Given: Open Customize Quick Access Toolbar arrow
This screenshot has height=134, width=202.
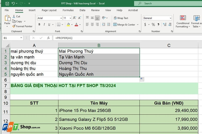Looking at the screenshot, I should point(29,4).
